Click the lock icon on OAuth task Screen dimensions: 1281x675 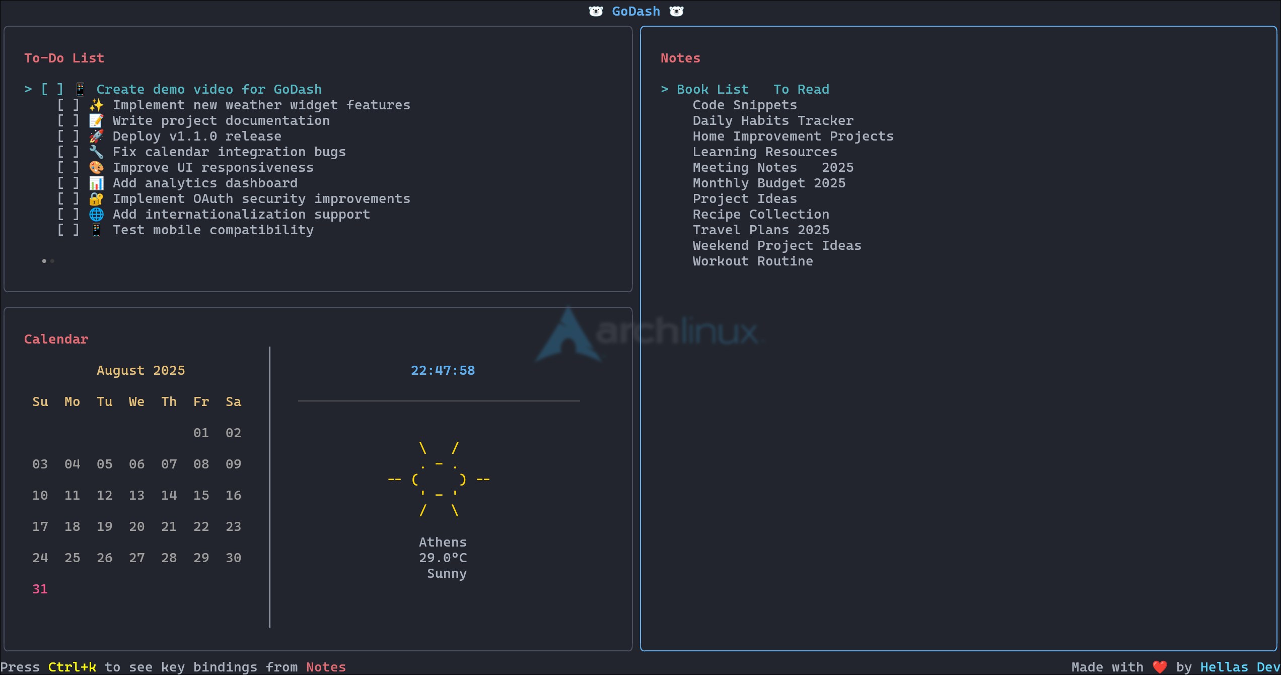tap(96, 199)
